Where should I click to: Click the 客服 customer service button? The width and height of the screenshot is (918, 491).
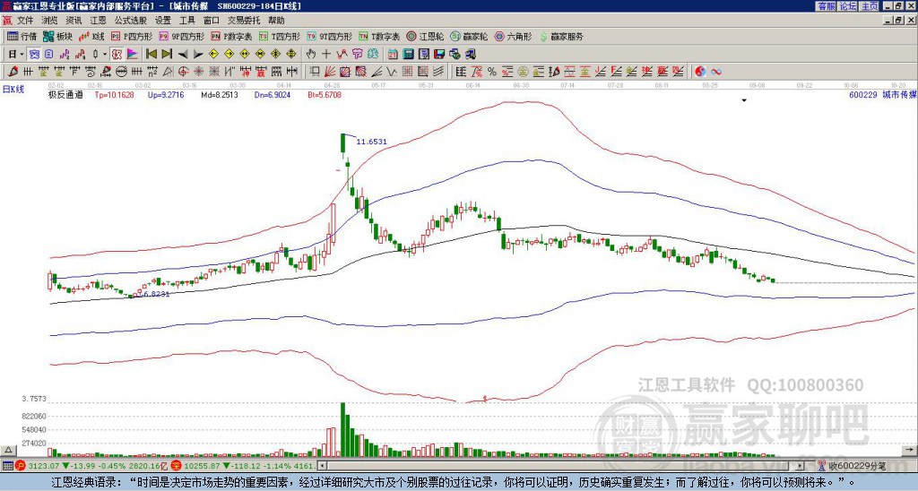[x=826, y=6]
